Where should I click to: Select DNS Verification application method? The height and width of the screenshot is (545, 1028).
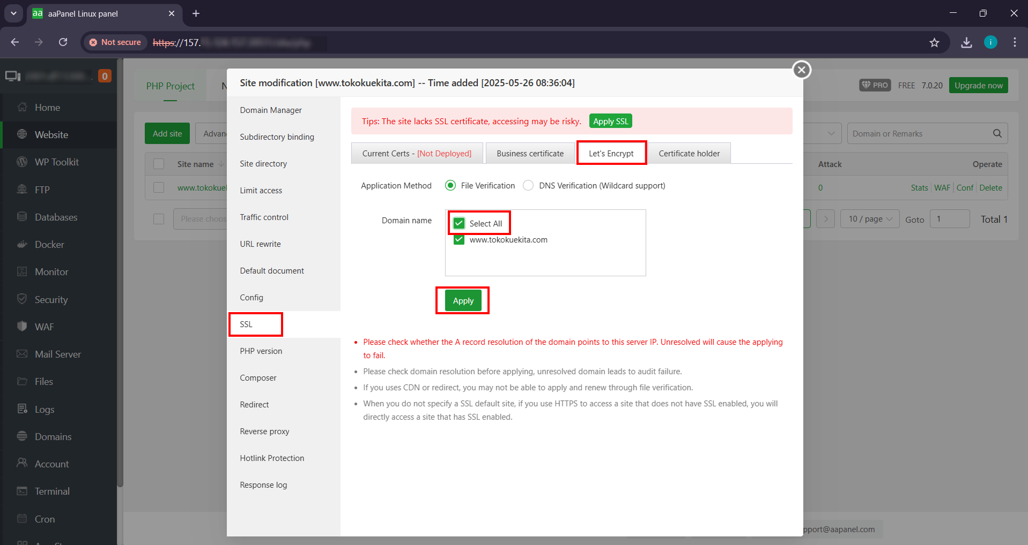pyautogui.click(x=528, y=185)
